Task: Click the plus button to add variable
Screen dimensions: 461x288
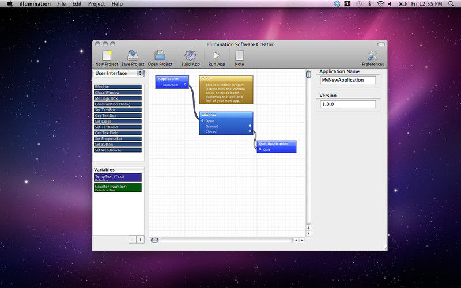Action: tap(140, 240)
